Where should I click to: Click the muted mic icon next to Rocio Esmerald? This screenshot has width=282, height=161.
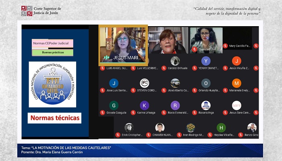[164, 113]
